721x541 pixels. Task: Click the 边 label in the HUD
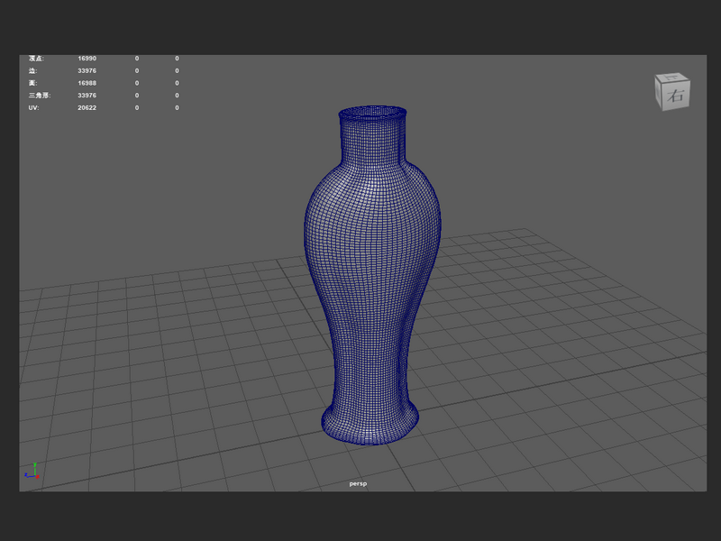click(x=32, y=71)
